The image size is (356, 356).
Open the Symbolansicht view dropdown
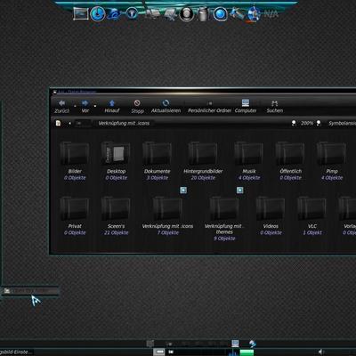click(x=342, y=123)
